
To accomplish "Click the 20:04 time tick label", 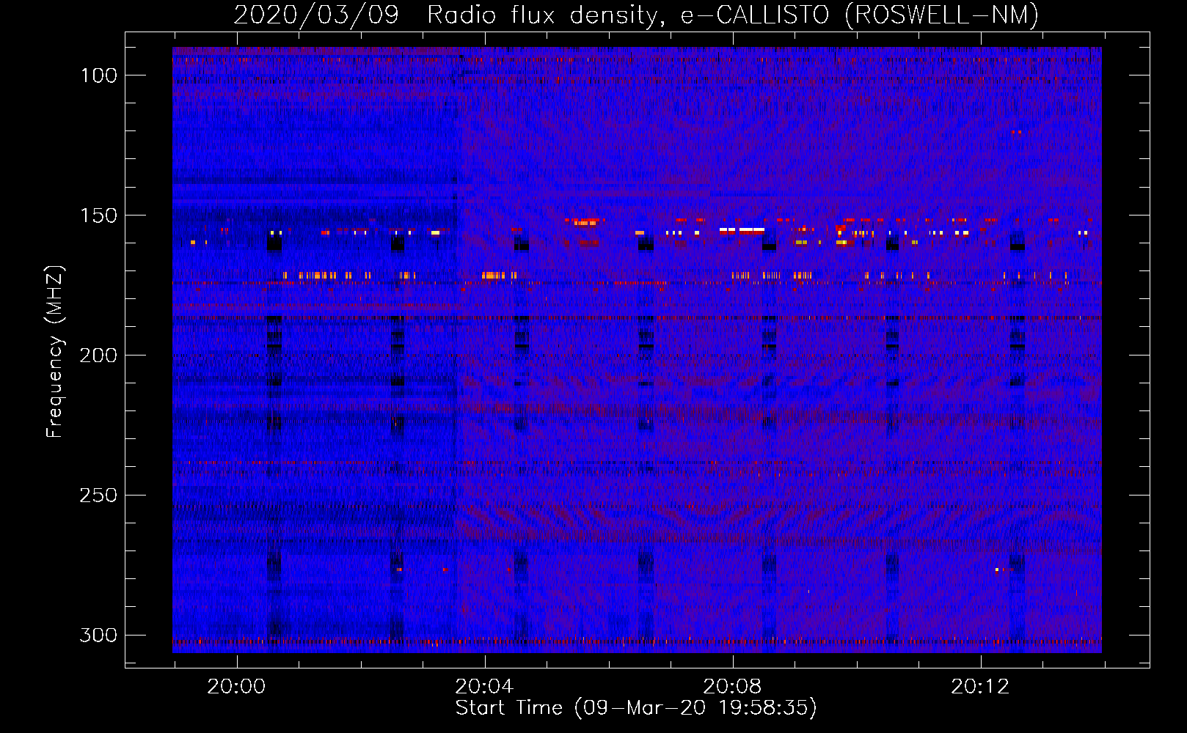I will 484,687.
